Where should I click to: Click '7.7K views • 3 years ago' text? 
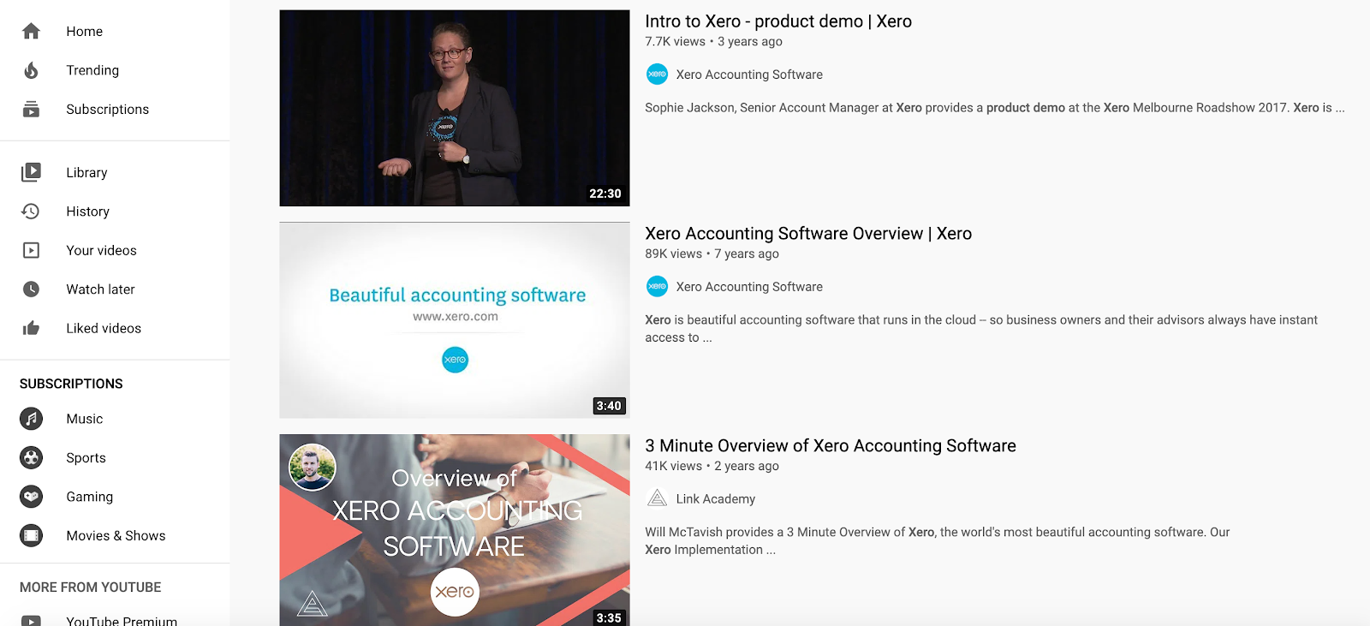(x=713, y=41)
